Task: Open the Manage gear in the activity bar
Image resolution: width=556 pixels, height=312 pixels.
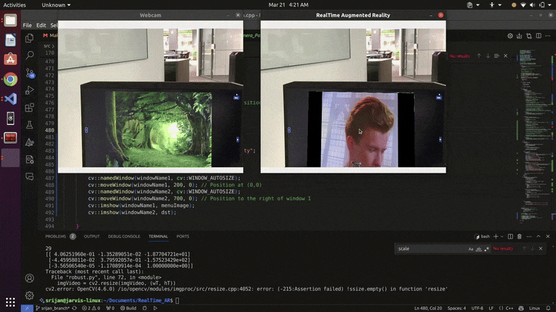Action: [x=29, y=295]
